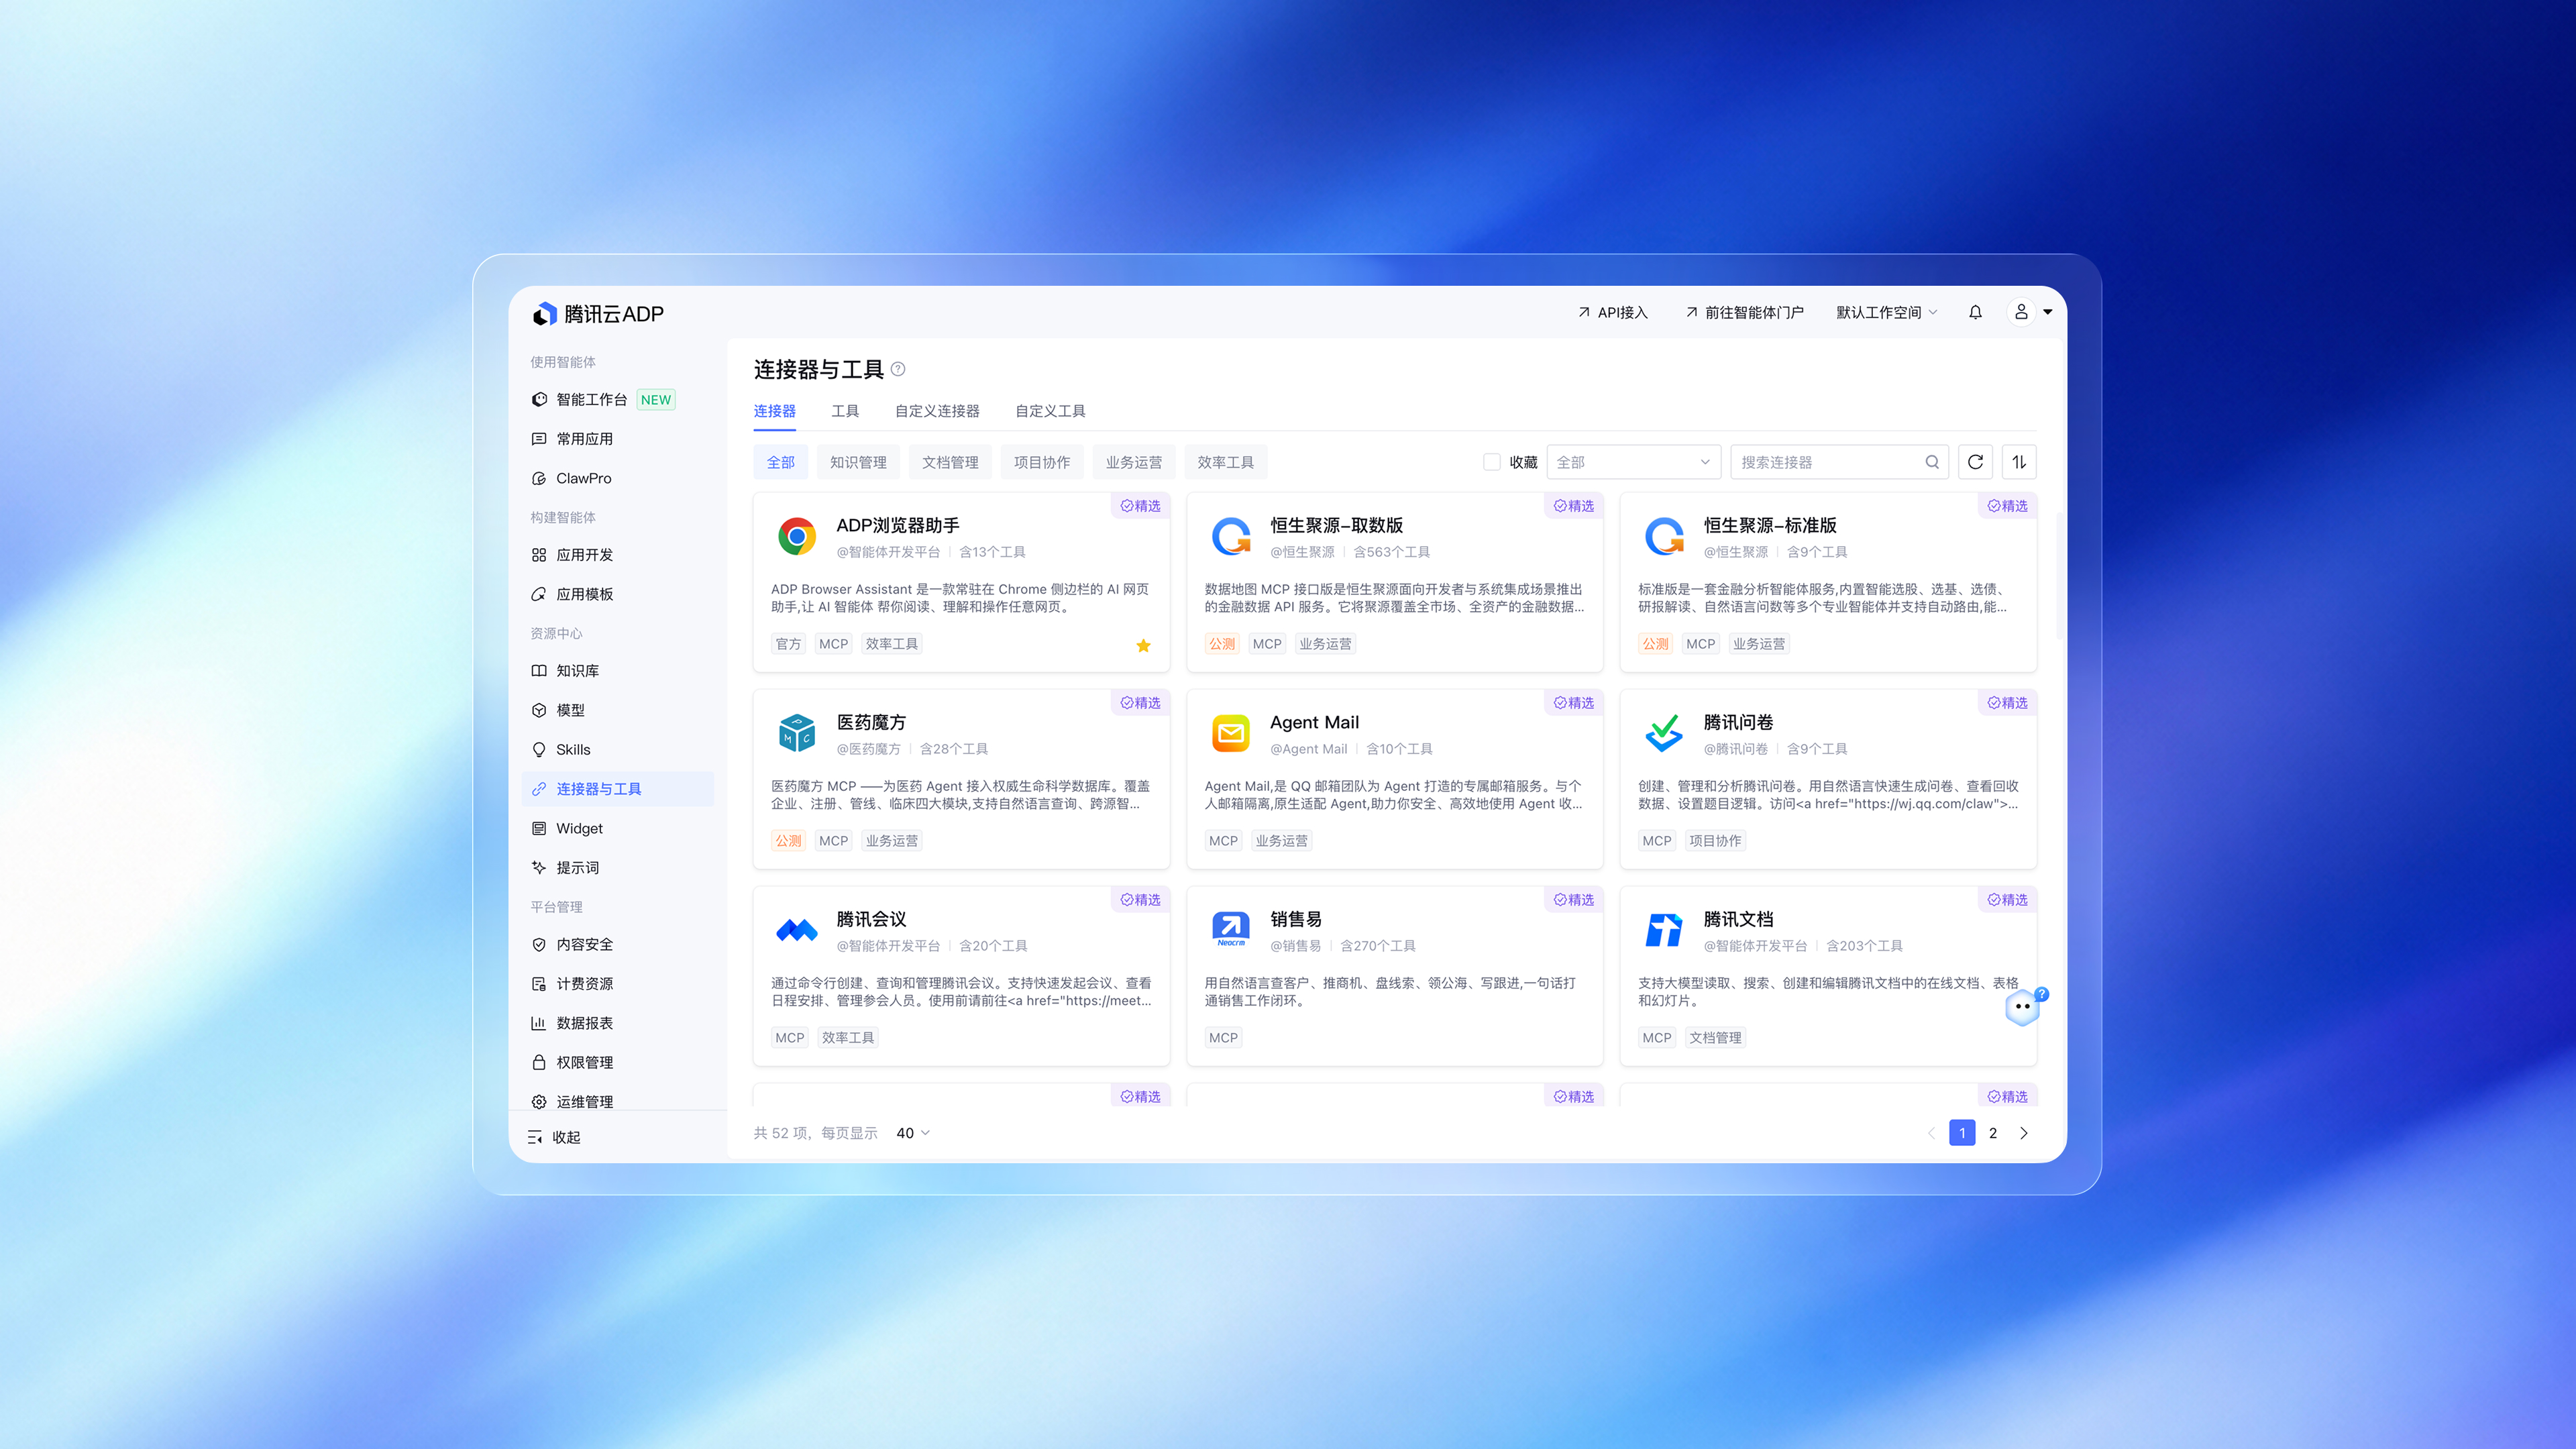Viewport: 2576px width, 1449px height.
Task: Open 常用应用 in the sidebar
Action: (618, 439)
